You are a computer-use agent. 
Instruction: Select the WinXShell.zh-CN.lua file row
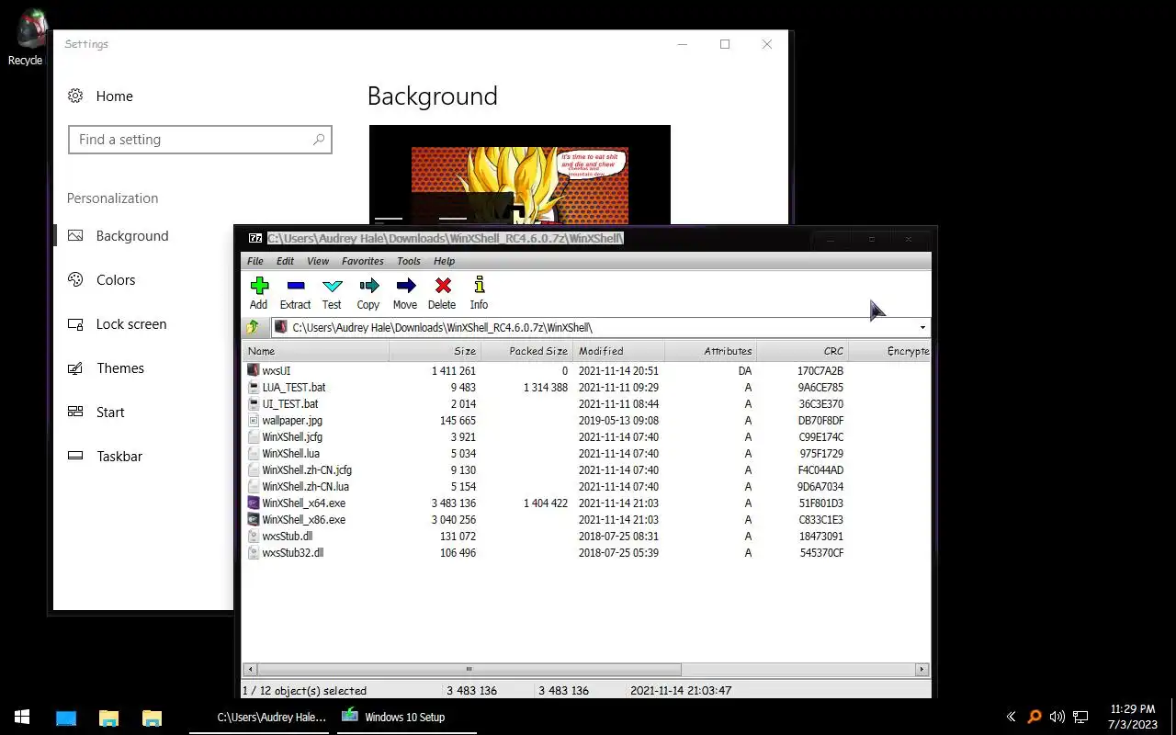click(x=586, y=487)
